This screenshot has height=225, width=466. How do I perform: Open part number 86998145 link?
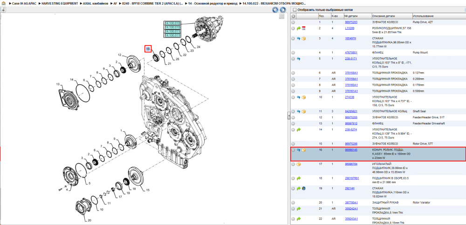tap(351, 150)
